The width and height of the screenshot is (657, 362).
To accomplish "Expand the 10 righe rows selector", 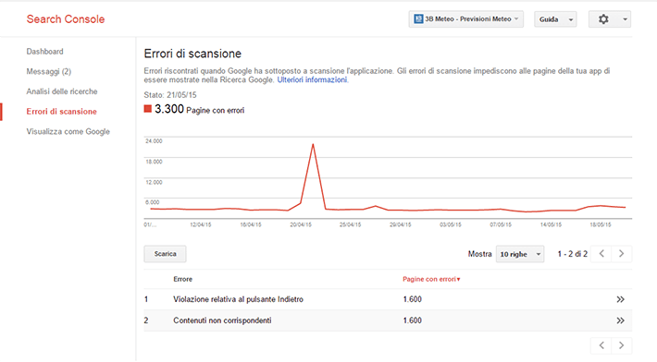I will (520, 254).
